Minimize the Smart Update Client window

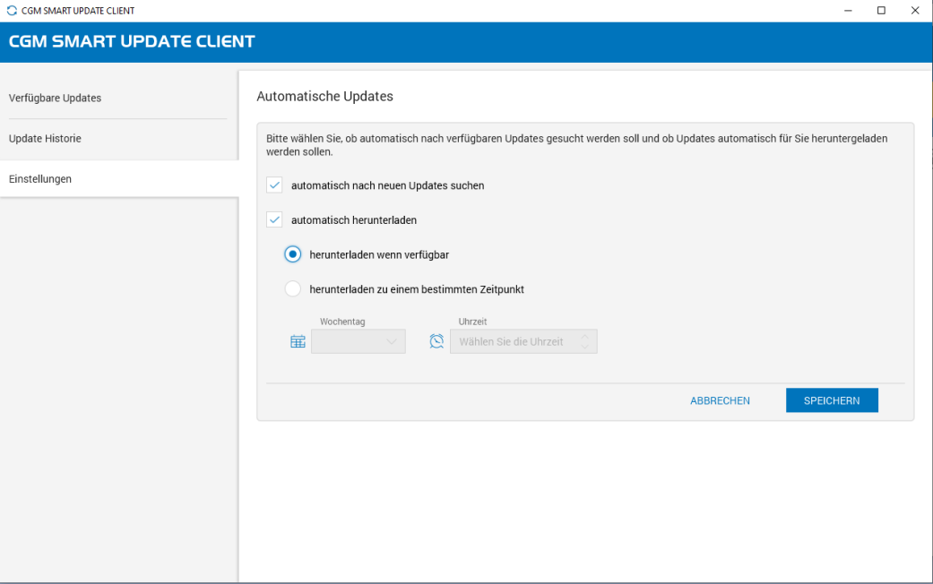pyautogui.click(x=848, y=11)
